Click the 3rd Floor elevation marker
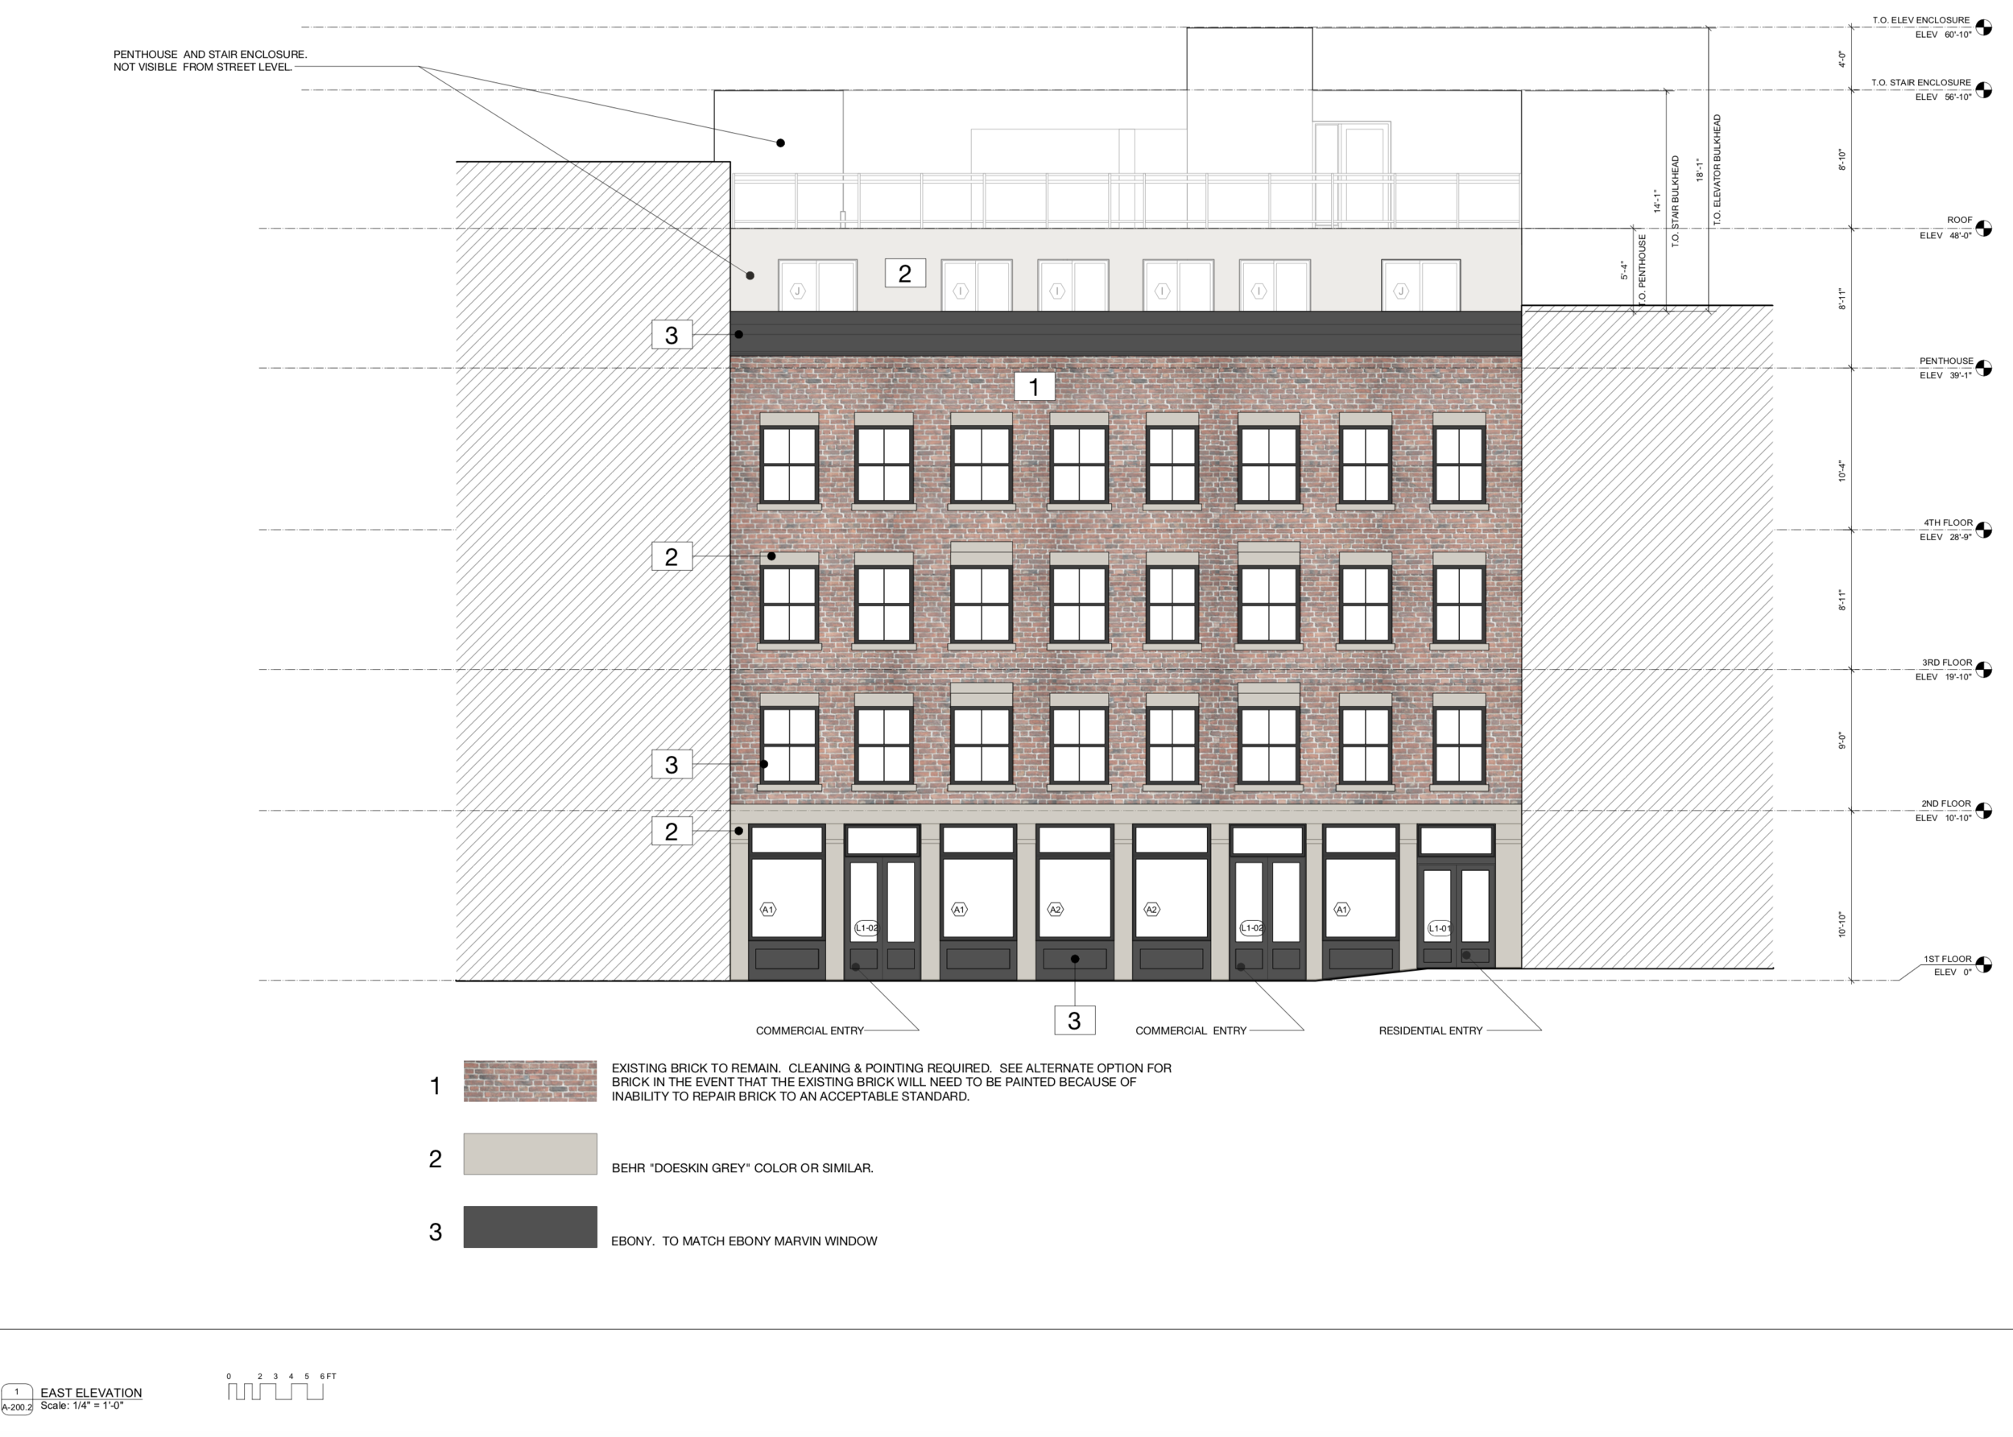The width and height of the screenshot is (2013, 1437). [1984, 670]
